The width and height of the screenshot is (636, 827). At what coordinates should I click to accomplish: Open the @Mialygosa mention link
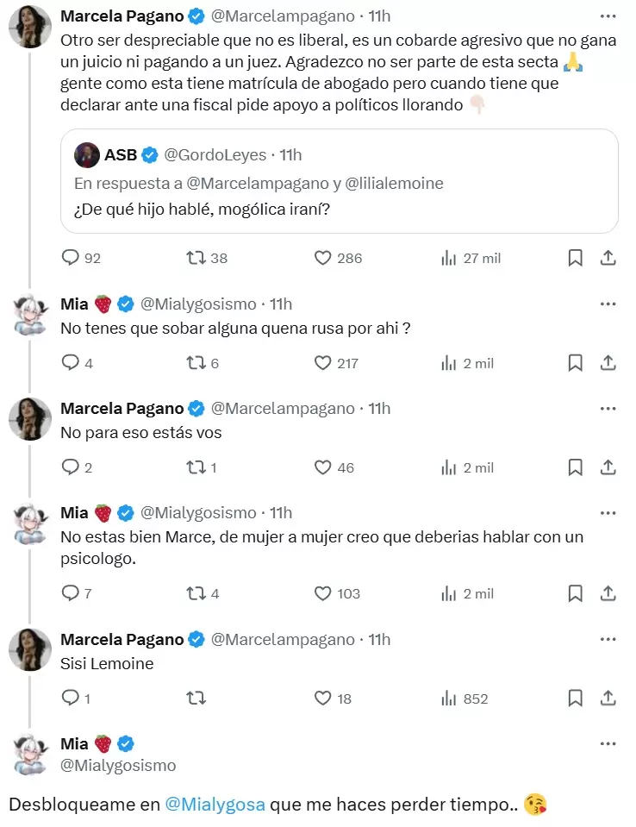(215, 802)
